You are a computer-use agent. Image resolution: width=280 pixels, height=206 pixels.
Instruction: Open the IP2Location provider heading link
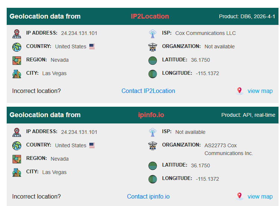150,16
